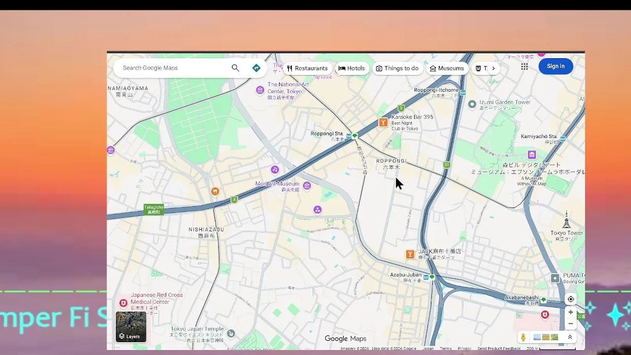The width and height of the screenshot is (631, 355).
Task: Zoom in with the plus button
Action: click(x=570, y=312)
